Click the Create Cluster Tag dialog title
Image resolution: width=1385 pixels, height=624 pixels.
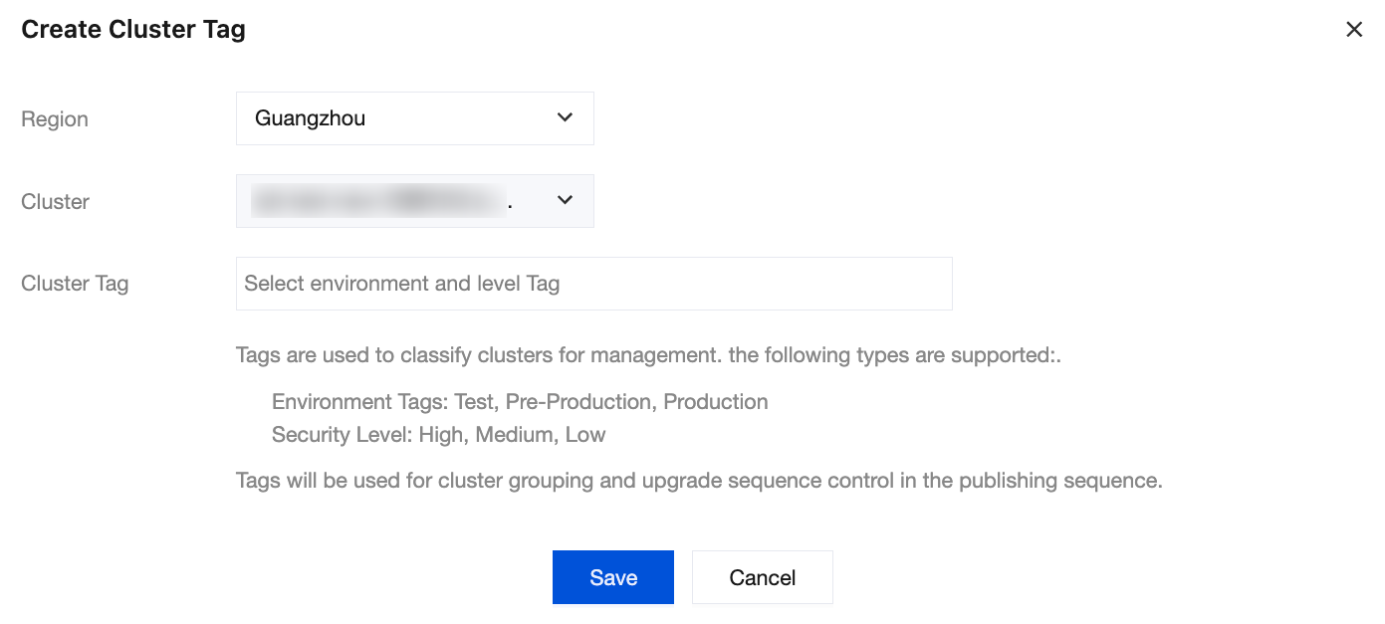tap(133, 30)
